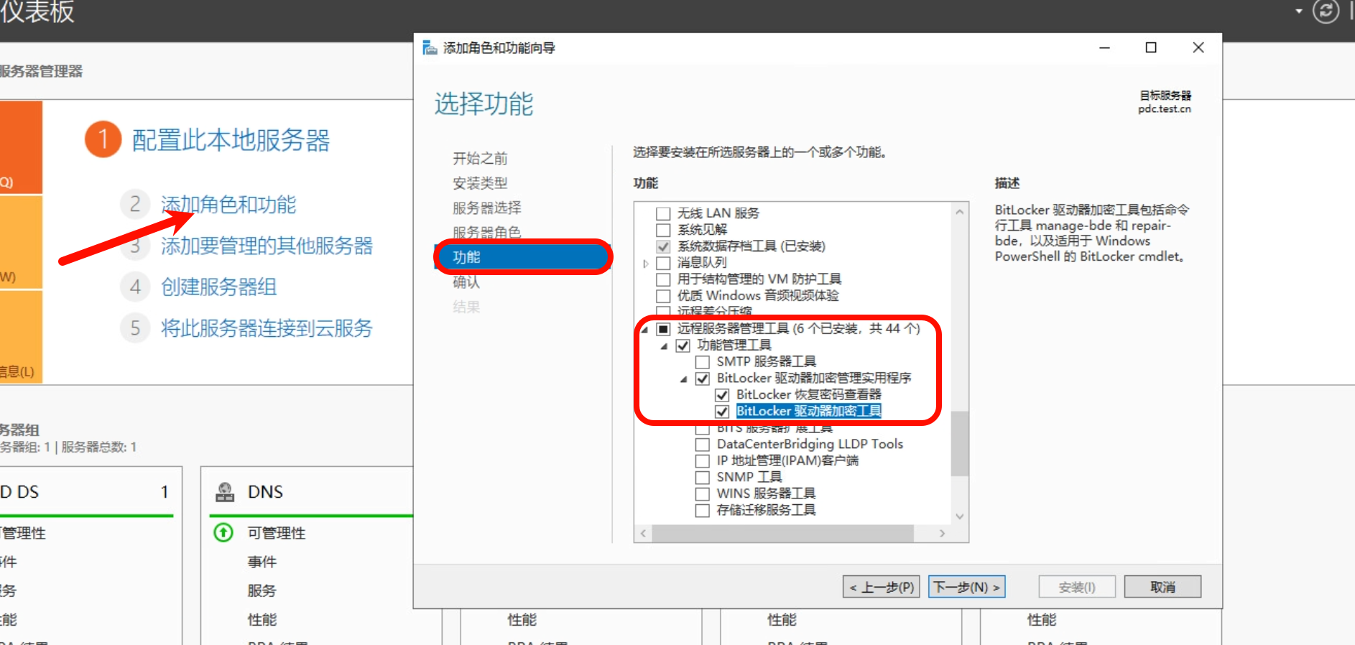
Task: Check 存储迁移服务工具 checkbox
Action: click(x=703, y=511)
